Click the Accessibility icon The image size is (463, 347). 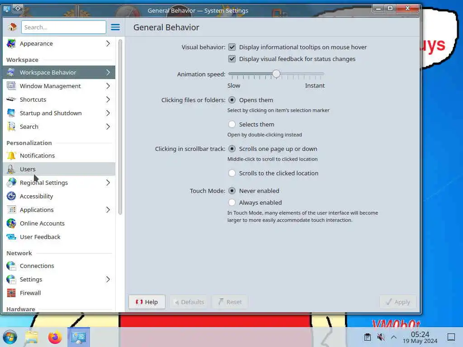coord(11,196)
